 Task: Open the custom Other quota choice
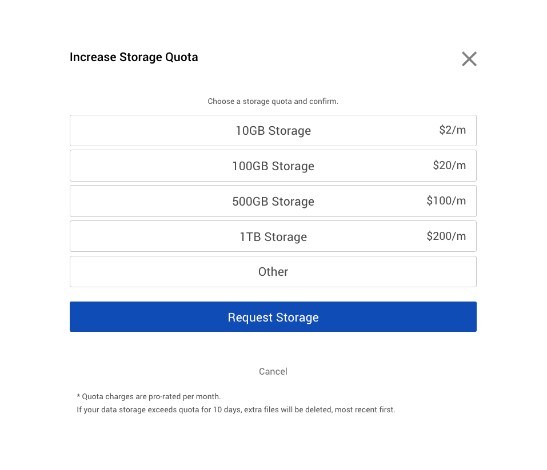tap(273, 271)
